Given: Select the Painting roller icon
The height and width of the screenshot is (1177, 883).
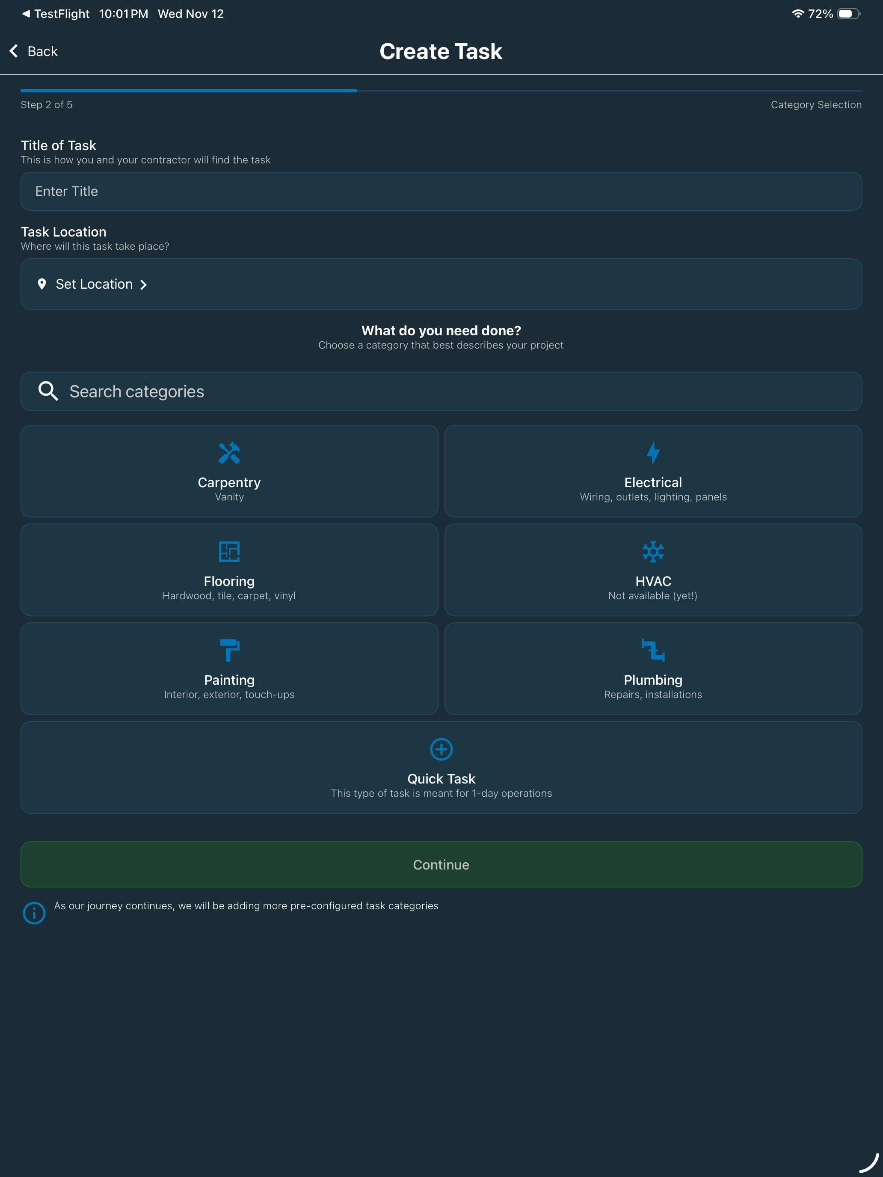Looking at the screenshot, I should pos(229,650).
